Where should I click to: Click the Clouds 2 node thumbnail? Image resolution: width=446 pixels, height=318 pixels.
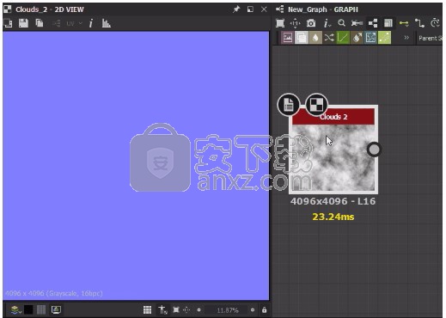tap(333, 157)
